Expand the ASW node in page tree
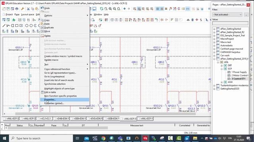Image resolution: width=254 pixels, height=142 pixels. 221,82
